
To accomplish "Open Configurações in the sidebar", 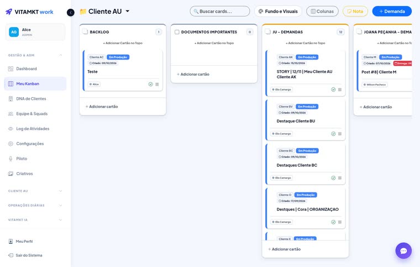I will click(x=35, y=143).
